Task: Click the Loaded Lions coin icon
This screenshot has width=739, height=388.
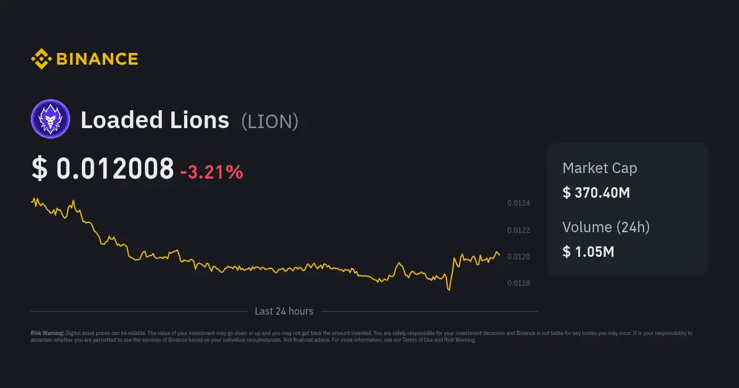Action: pos(50,119)
